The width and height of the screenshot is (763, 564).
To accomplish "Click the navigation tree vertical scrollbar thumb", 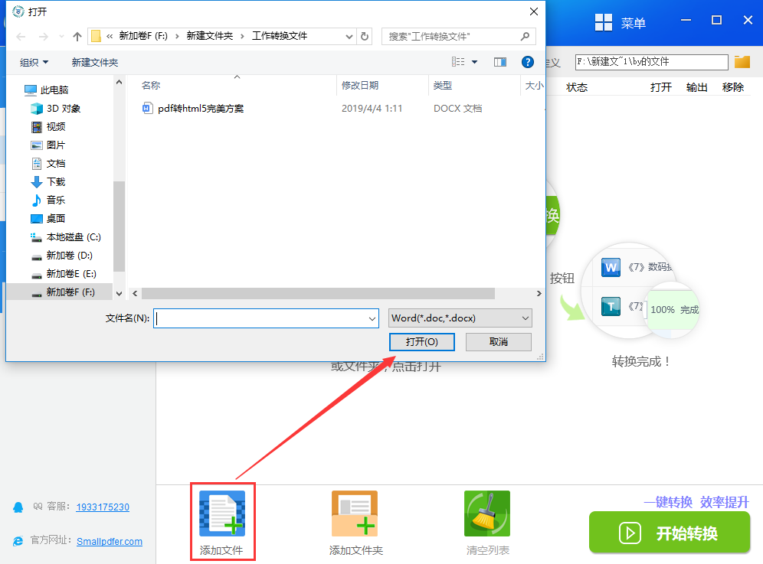I will pos(120,226).
